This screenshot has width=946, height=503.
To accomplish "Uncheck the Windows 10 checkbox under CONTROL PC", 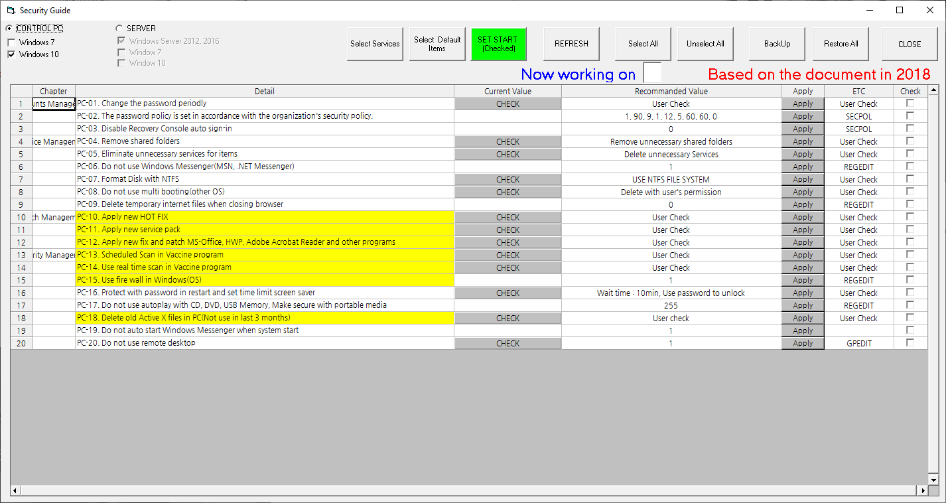I will pos(11,54).
